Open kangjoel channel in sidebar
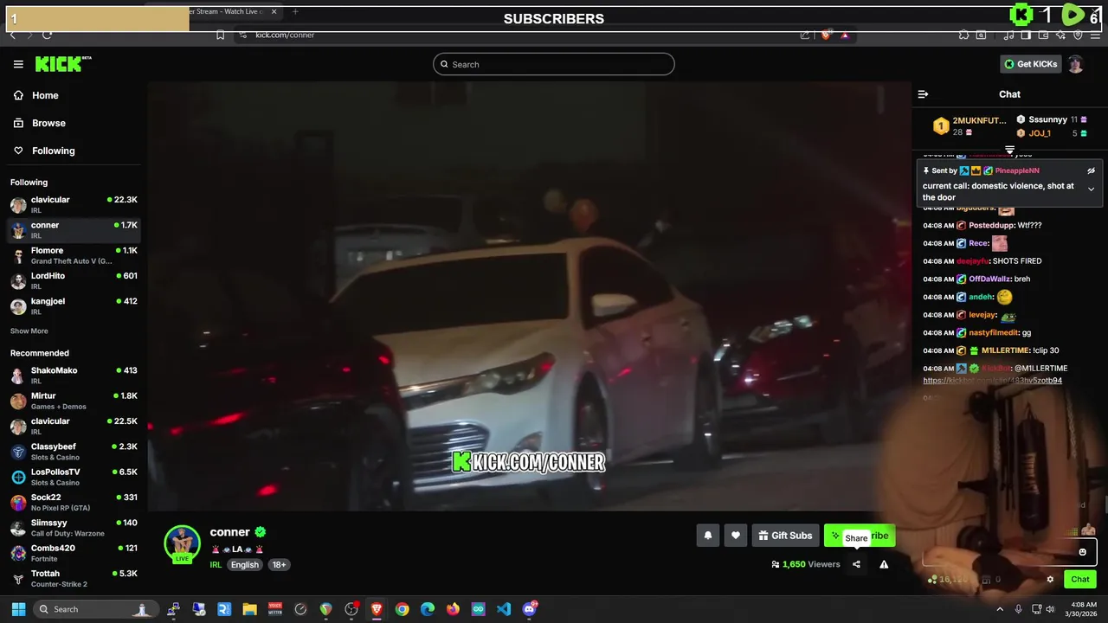Viewport: 1108px width, 623px height. 74,305
